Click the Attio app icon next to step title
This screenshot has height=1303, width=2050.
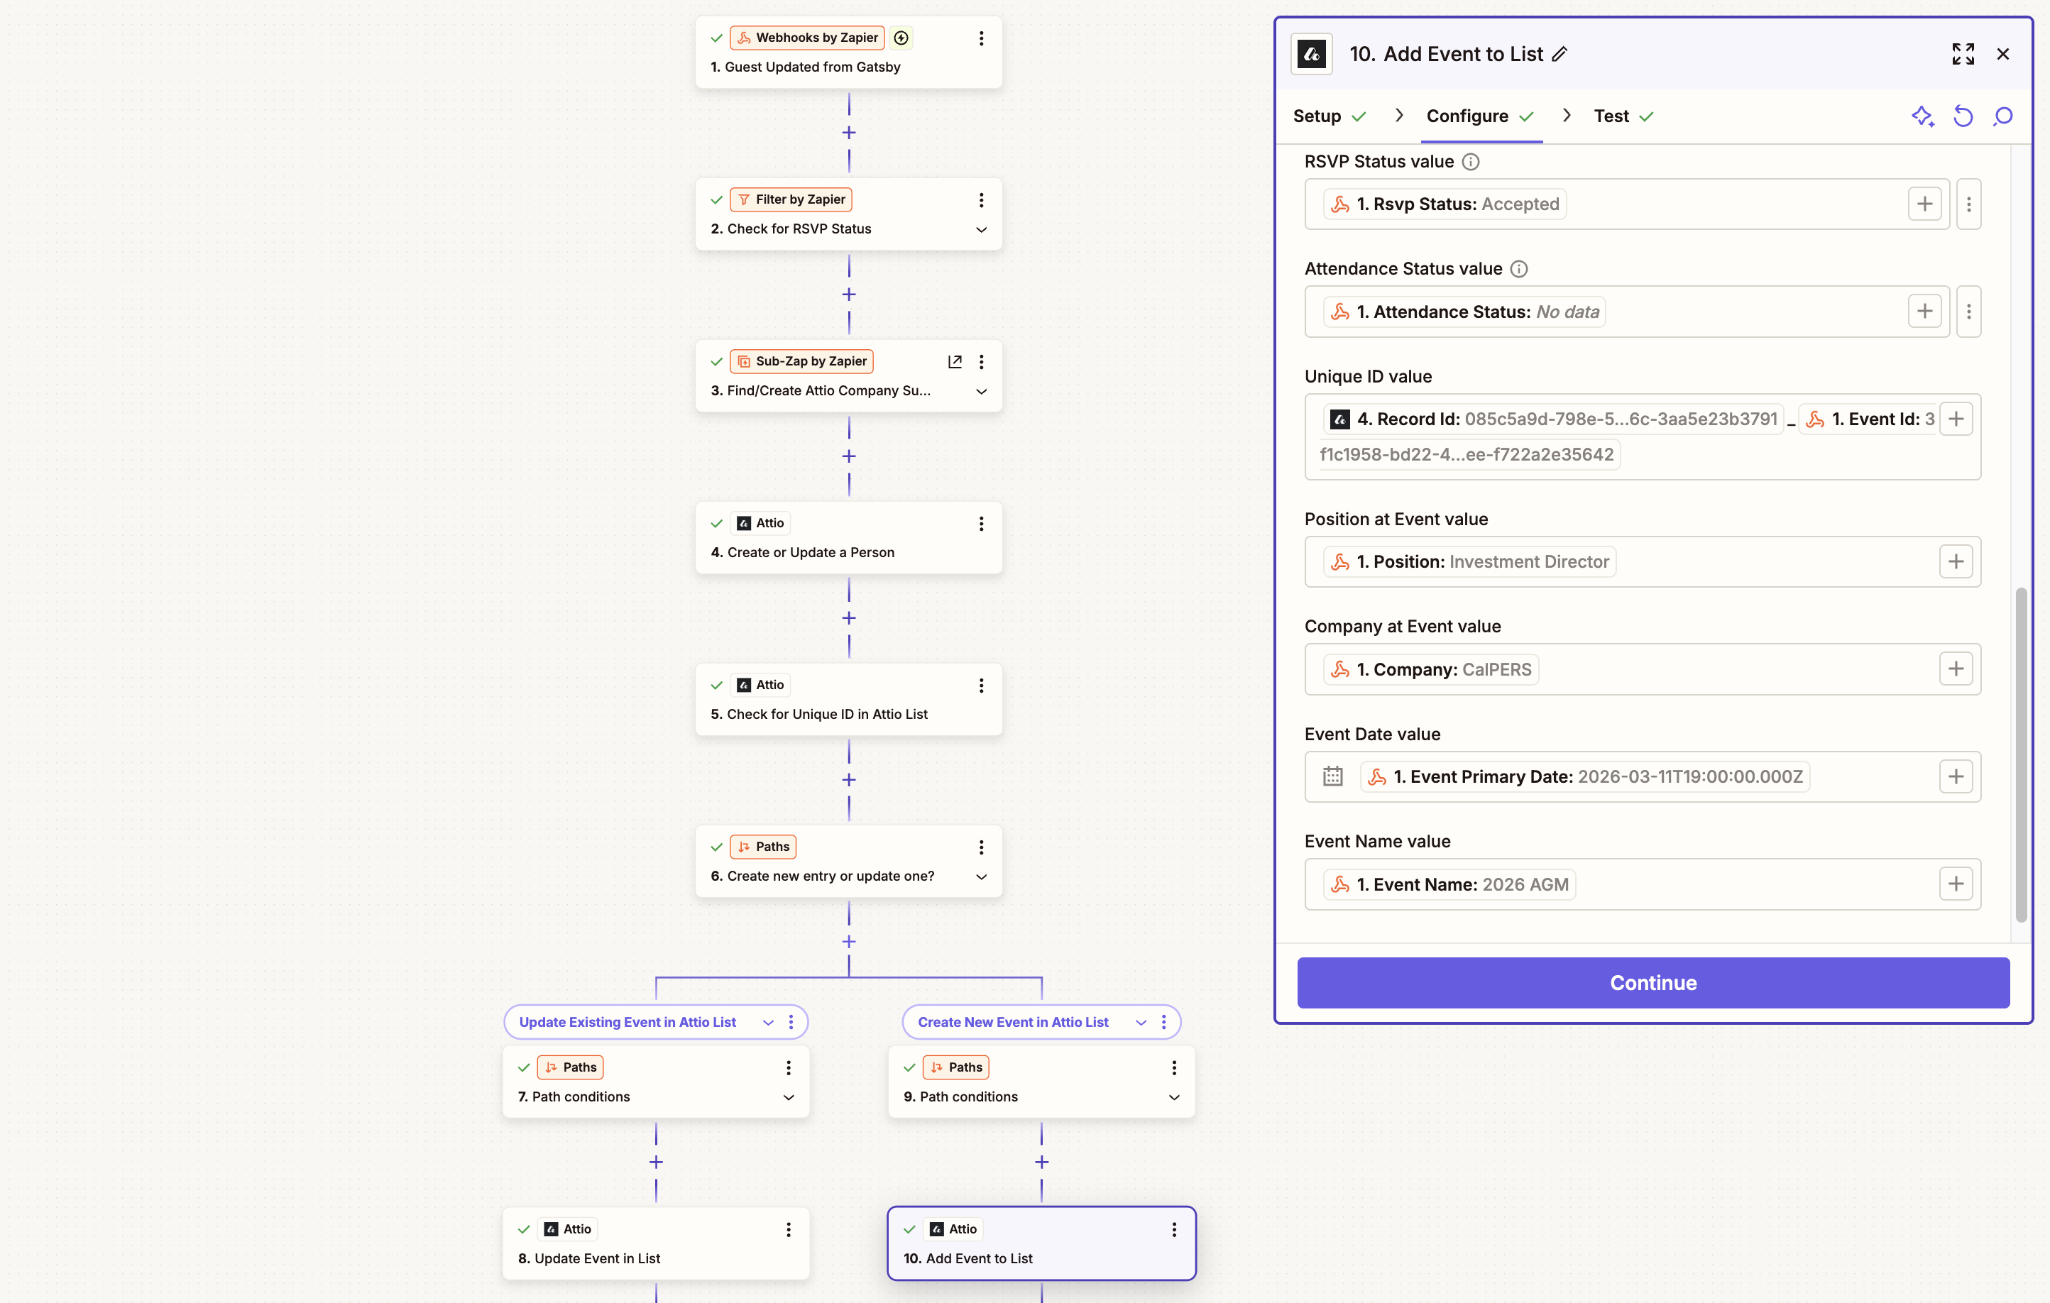pos(1311,54)
